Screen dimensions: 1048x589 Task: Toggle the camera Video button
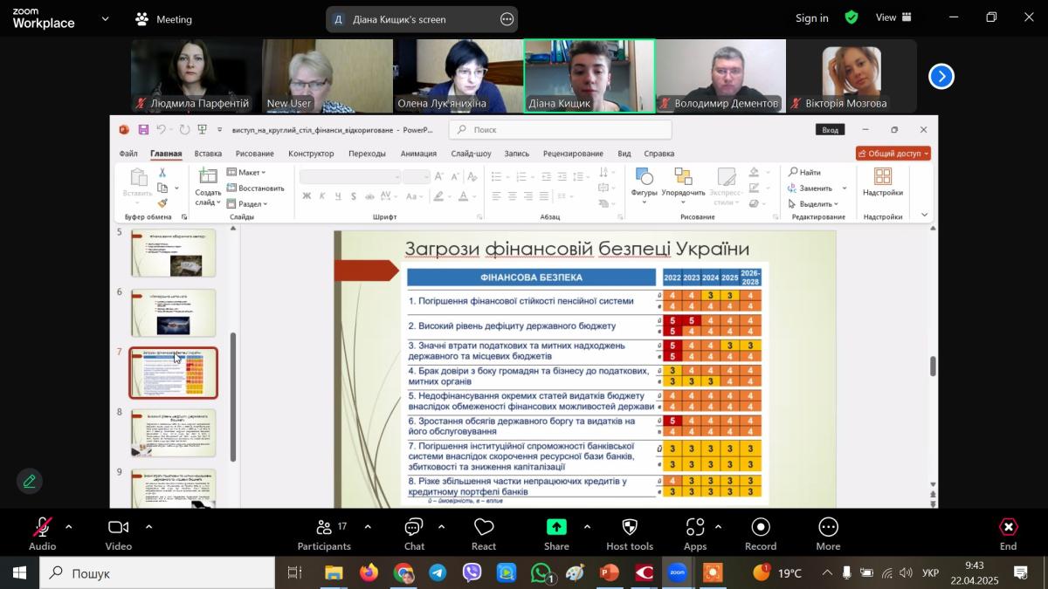[x=118, y=533]
